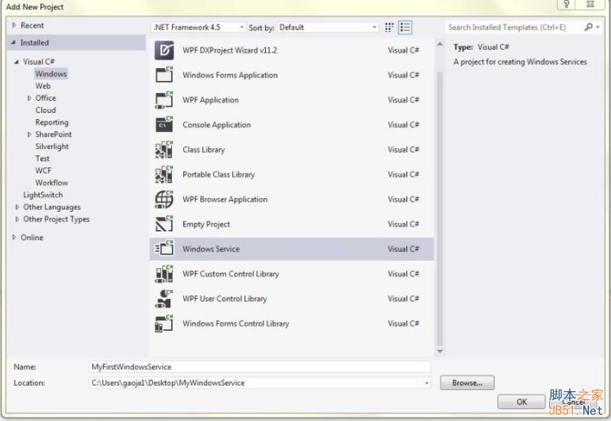The width and height of the screenshot is (611, 421).
Task: Expand the Online section
Action: pos(14,238)
